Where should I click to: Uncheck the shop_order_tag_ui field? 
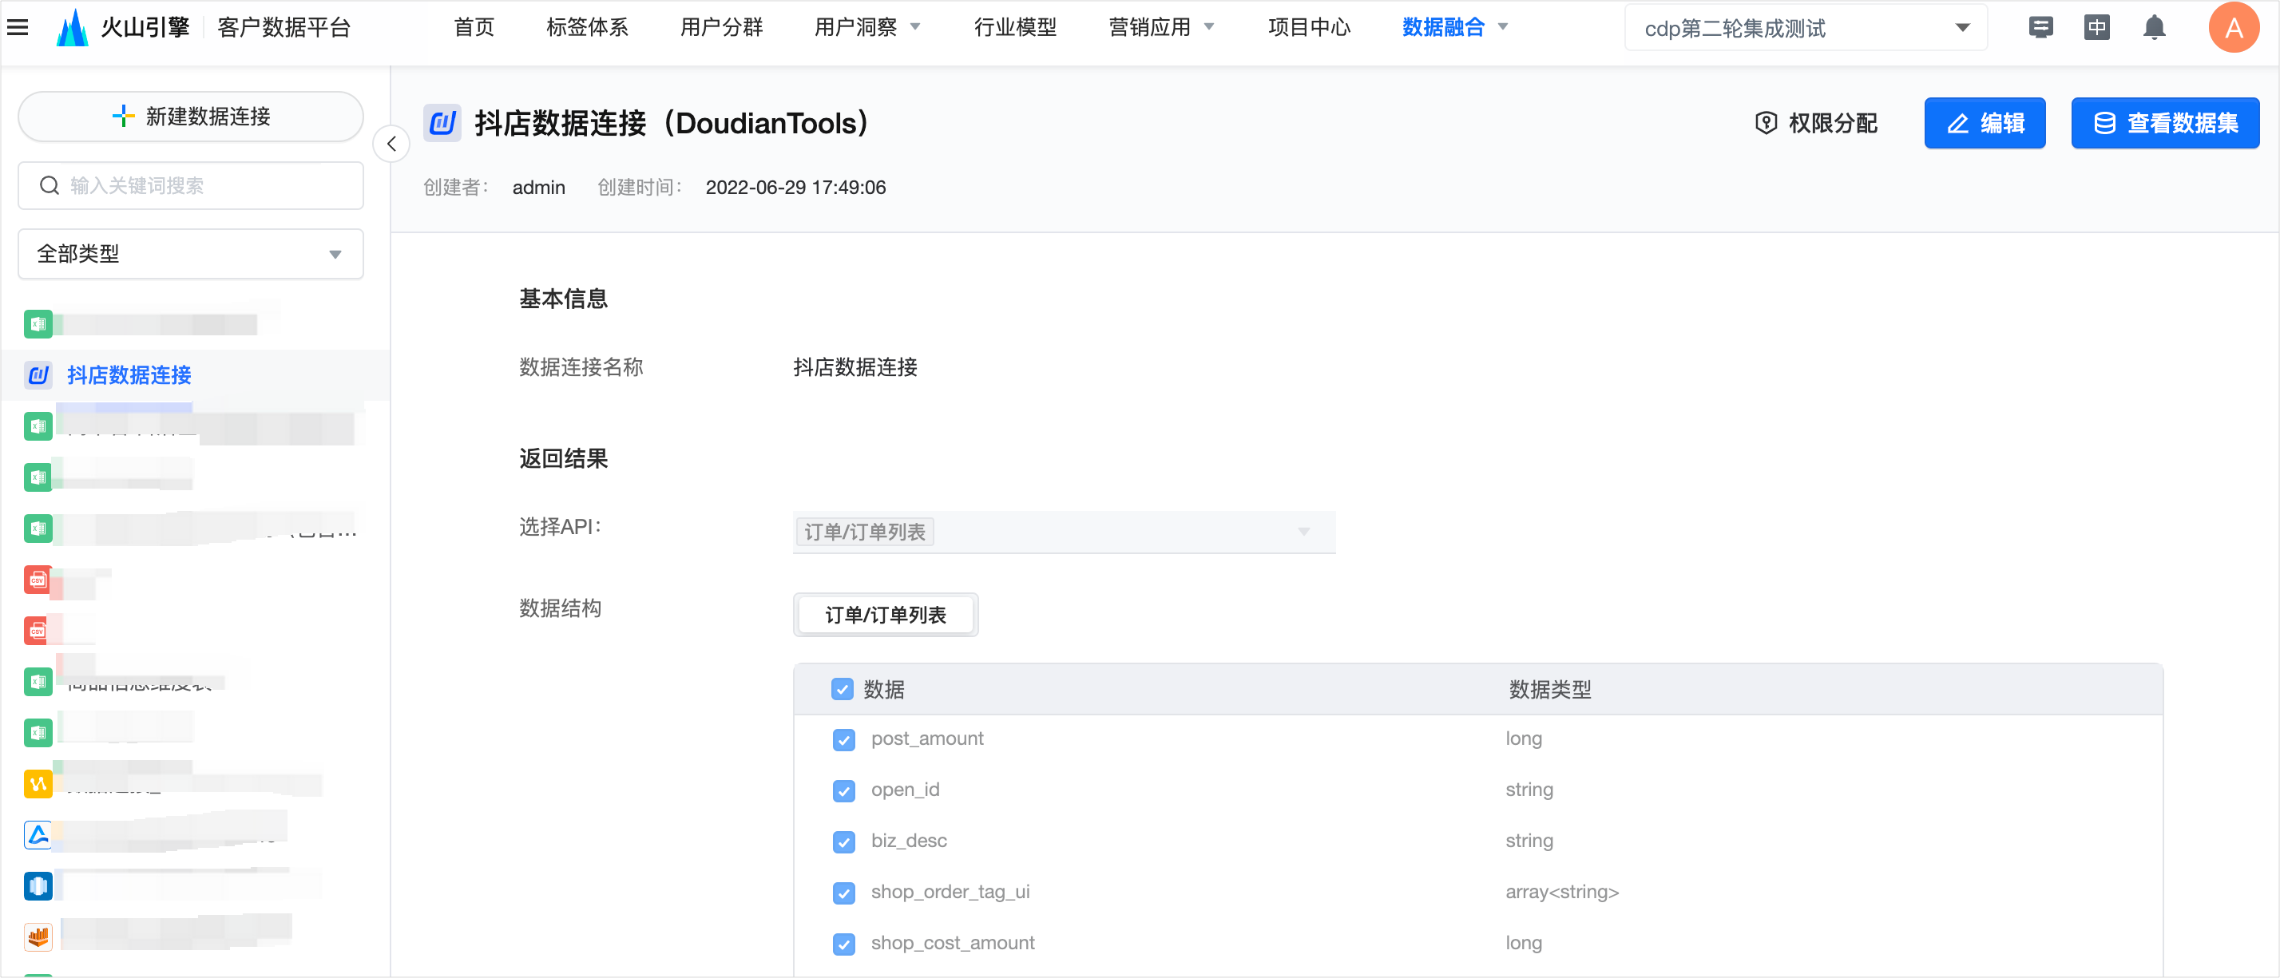coord(843,893)
